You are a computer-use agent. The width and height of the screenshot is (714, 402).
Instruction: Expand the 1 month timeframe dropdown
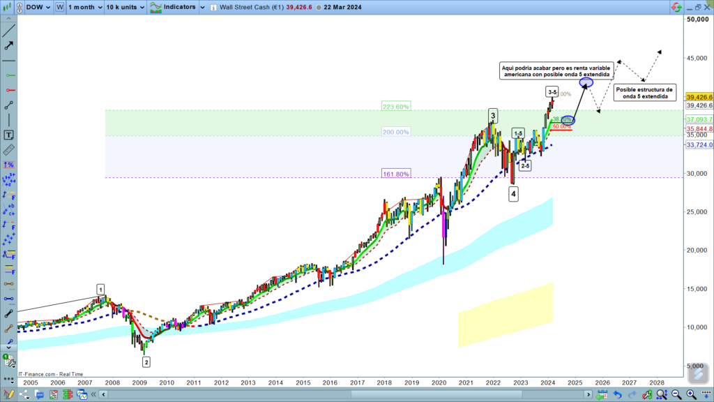tap(83, 7)
